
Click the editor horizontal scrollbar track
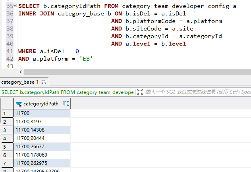137,72
